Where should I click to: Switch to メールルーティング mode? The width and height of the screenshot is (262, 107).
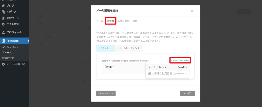129,48
